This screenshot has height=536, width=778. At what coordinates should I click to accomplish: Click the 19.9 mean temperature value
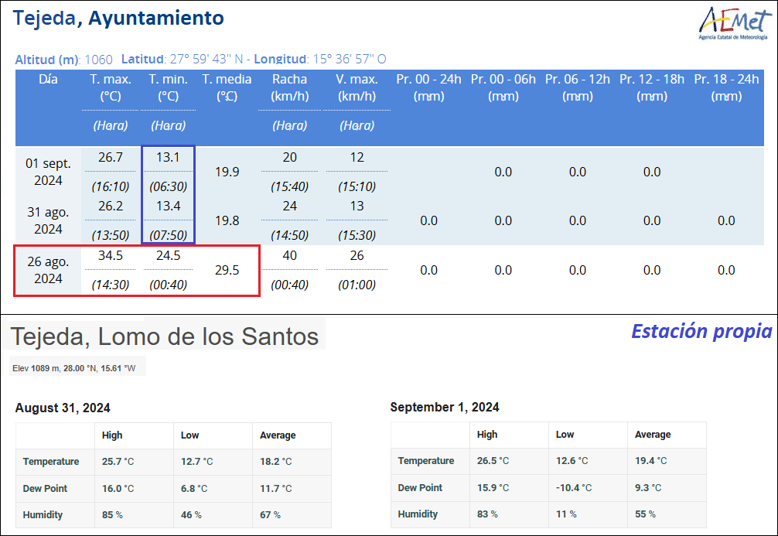point(227,172)
